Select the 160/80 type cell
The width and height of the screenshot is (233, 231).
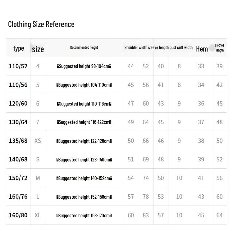click(x=18, y=215)
